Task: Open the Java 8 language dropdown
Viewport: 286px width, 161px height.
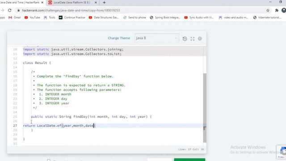Action: coord(157,38)
